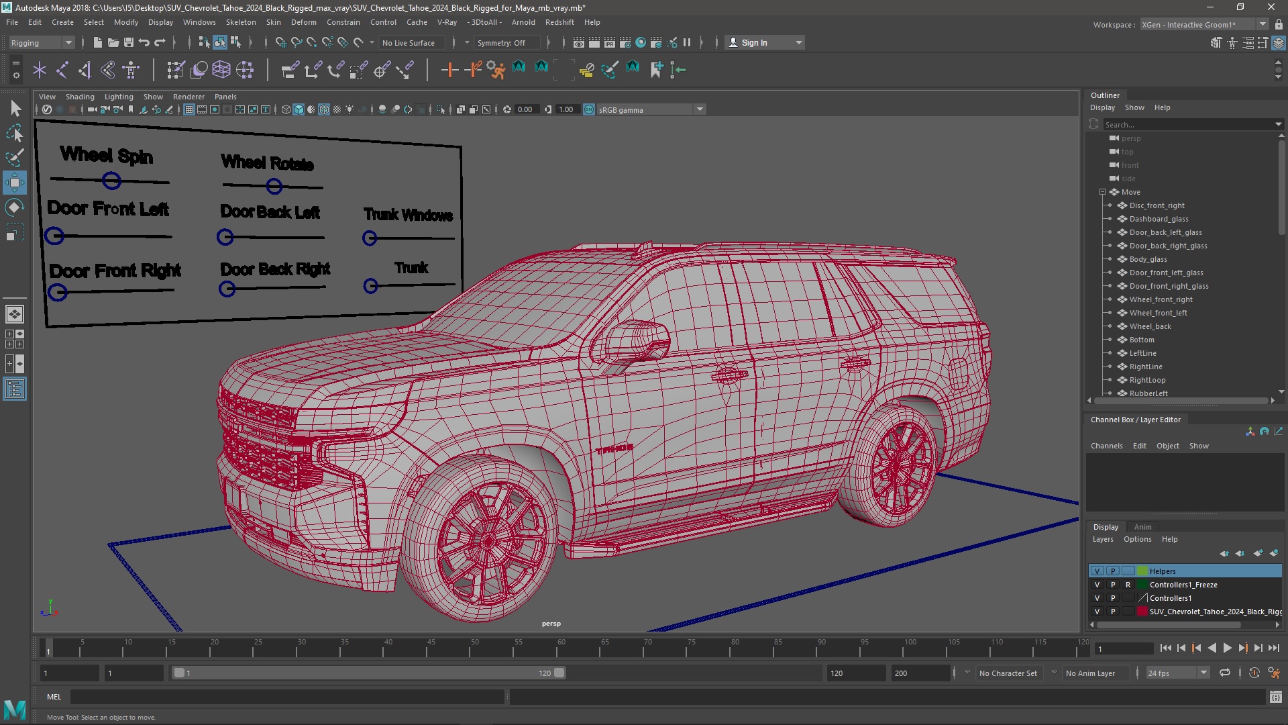Click the Create new layer icon

point(1258,553)
